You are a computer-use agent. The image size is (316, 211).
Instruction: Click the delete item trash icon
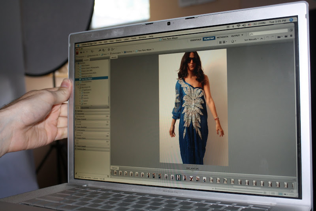pyautogui.click(x=291, y=36)
